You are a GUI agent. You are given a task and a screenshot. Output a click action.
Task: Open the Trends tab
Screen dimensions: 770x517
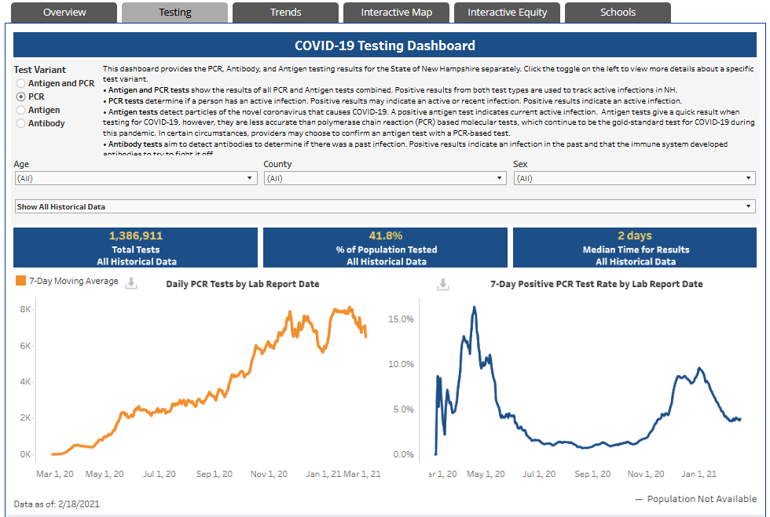coord(285,13)
